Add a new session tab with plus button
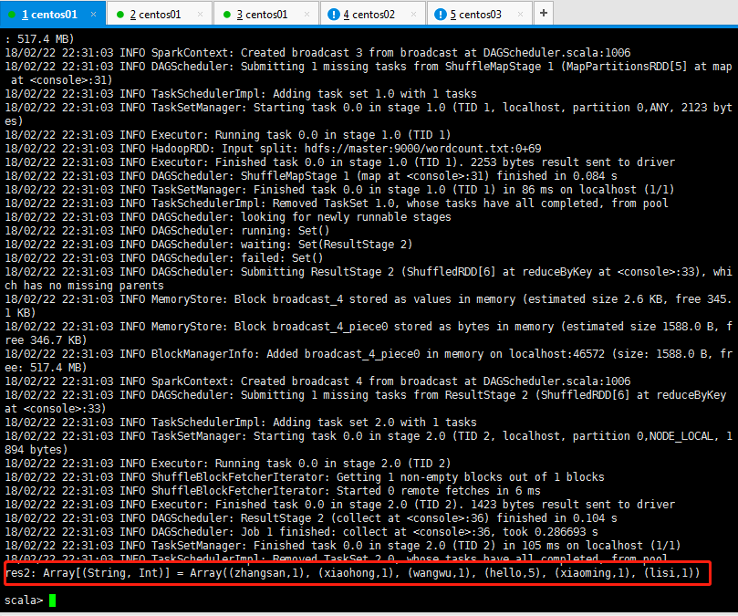738x616 pixels. click(x=544, y=13)
